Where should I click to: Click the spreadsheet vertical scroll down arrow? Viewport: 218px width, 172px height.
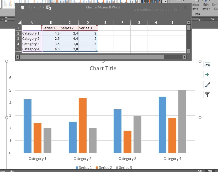coord(188,51)
